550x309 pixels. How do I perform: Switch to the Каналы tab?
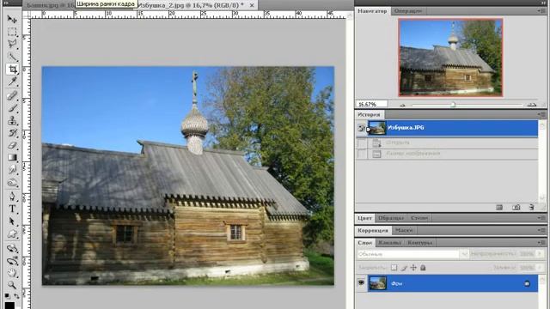pos(389,242)
